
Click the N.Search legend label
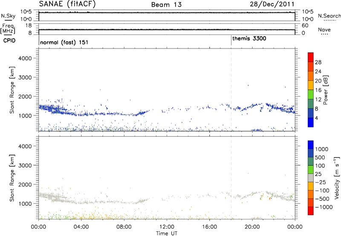pos(329,16)
